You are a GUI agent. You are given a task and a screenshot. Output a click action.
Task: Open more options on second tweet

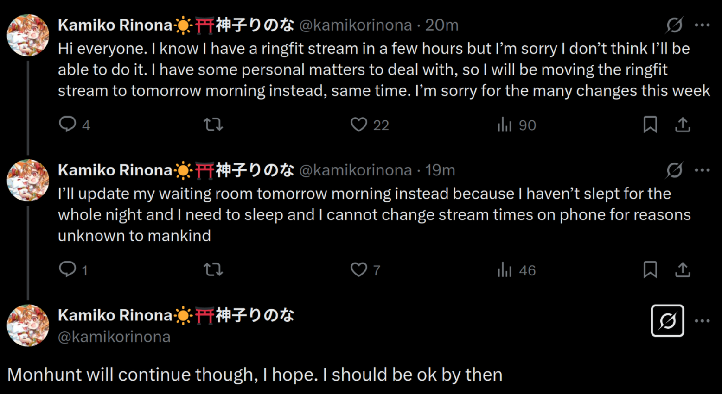[702, 170]
